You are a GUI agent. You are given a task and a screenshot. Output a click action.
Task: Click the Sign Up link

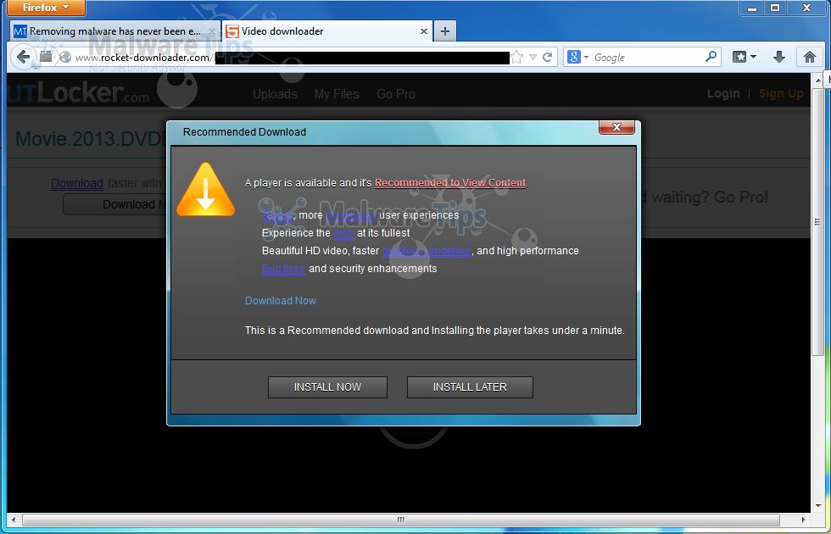781,94
